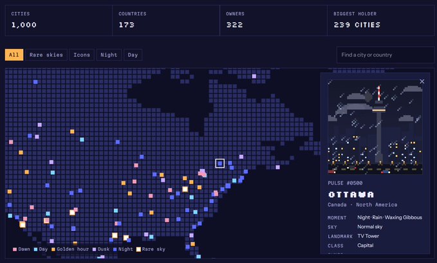
Task: Click the PULSE #0500 label
Action: click(x=345, y=183)
